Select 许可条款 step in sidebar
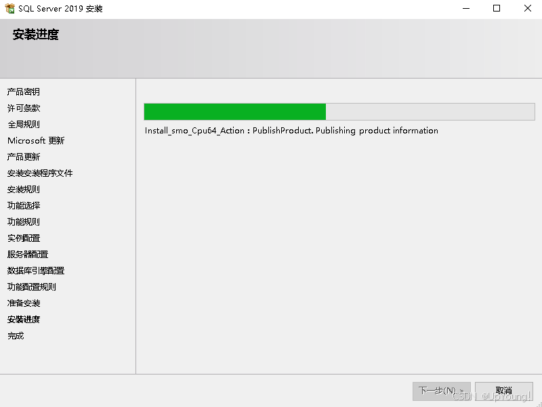This screenshot has width=542, height=407. click(24, 108)
